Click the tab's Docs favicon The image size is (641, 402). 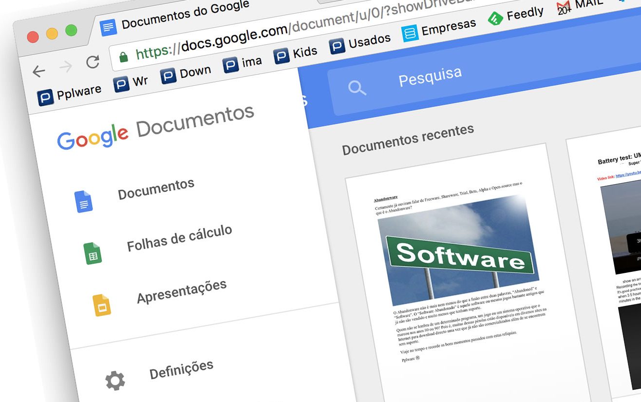point(108,28)
